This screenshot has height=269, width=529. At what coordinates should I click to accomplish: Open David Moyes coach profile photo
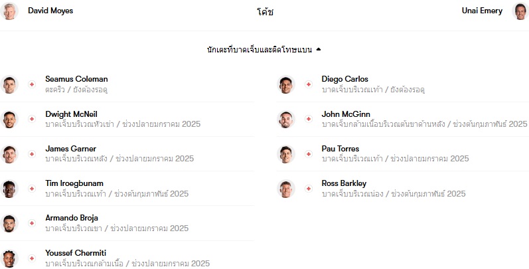tap(9, 11)
